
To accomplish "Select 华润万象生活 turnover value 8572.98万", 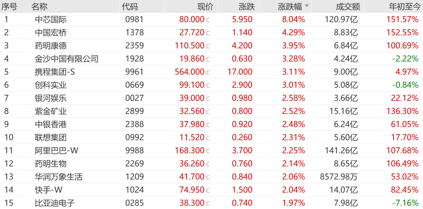I will (339, 177).
